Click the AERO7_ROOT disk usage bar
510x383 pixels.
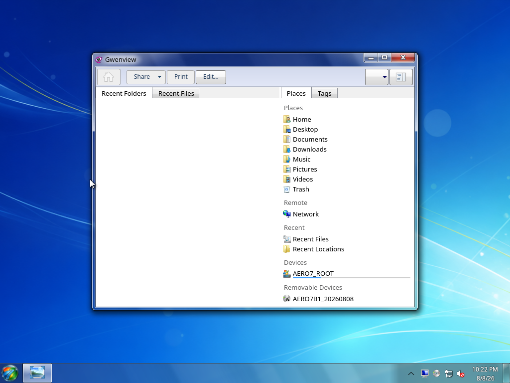[352, 278]
